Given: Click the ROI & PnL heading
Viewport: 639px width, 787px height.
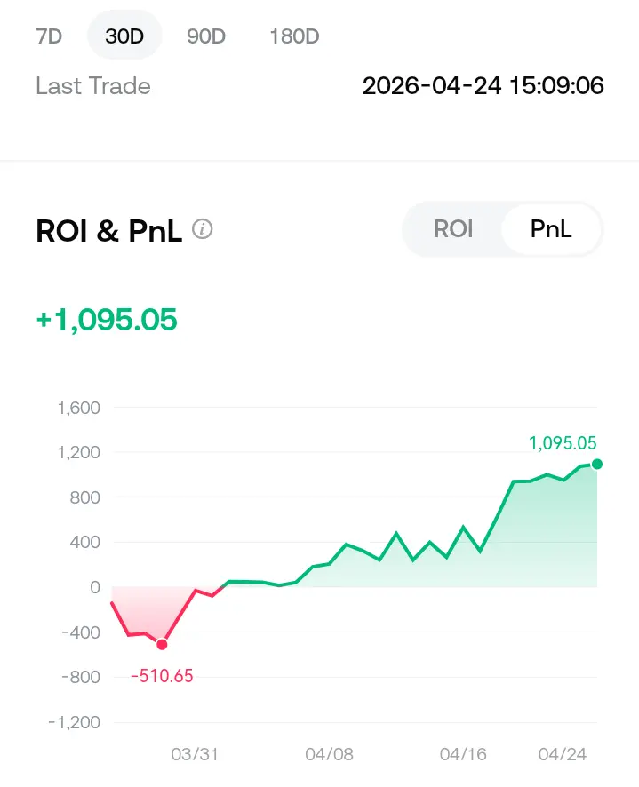Looking at the screenshot, I should tap(108, 231).
